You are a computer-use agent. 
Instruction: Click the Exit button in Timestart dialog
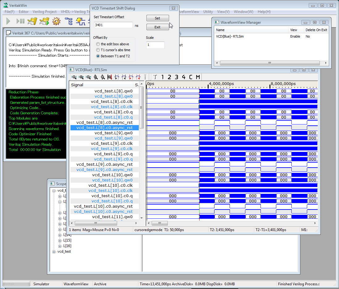(158, 27)
